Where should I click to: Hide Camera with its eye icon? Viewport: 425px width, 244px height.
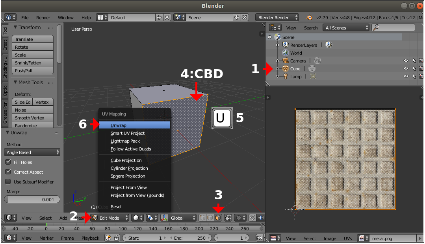pyautogui.click(x=406, y=61)
